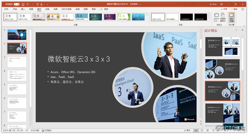Open 设计理念 pane options dropdown
Image resolution: width=248 pixels, height=134 pixels.
pyautogui.click(x=236, y=30)
